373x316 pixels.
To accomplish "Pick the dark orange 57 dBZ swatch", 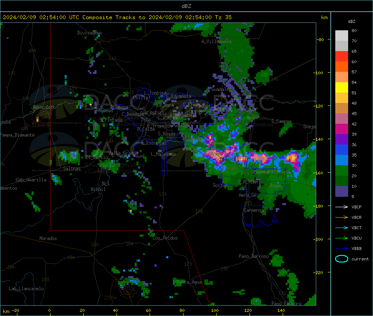I will pos(342,67).
